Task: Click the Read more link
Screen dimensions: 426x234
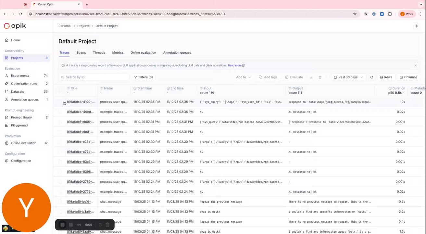Action: pos(236,66)
